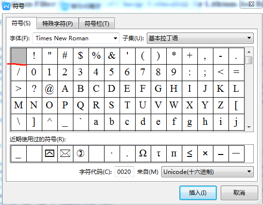The height and width of the screenshot is (205, 263).
Task: Select capital letter Q in grid
Action: pyautogui.click(x=81, y=105)
